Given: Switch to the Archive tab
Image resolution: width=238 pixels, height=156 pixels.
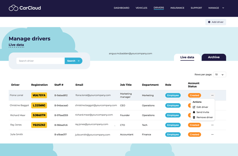Looking at the screenshot, I should (214, 57).
